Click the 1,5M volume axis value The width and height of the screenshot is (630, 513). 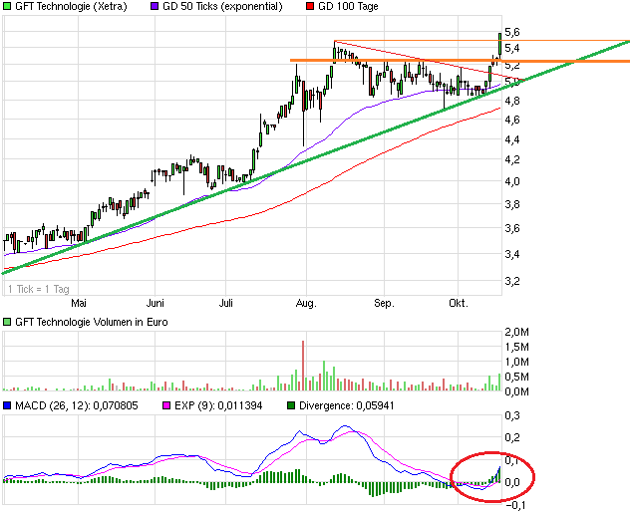(516, 347)
